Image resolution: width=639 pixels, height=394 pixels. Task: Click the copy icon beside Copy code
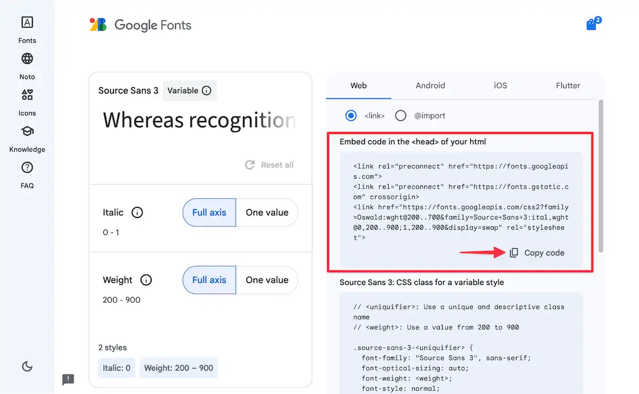(x=514, y=253)
